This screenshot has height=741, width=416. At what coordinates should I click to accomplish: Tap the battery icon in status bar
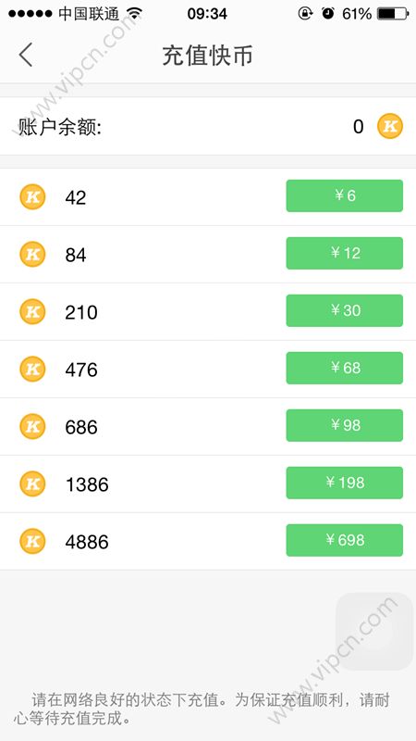393,14
